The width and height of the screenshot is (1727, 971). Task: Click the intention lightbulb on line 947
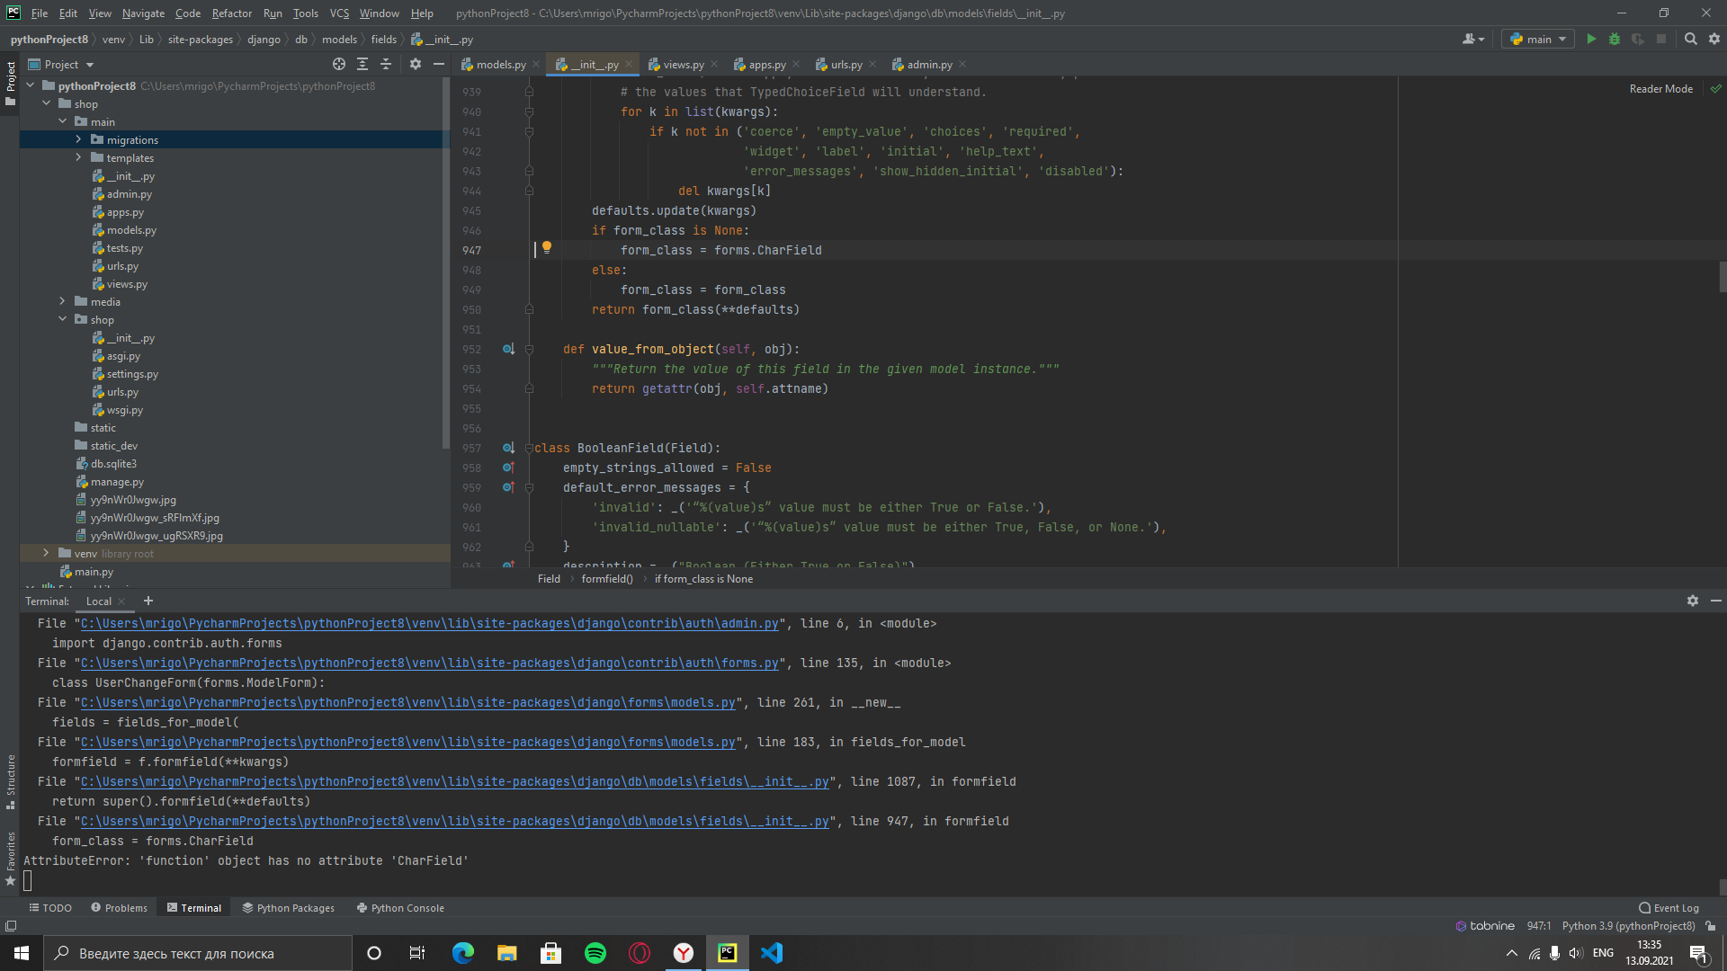[547, 247]
